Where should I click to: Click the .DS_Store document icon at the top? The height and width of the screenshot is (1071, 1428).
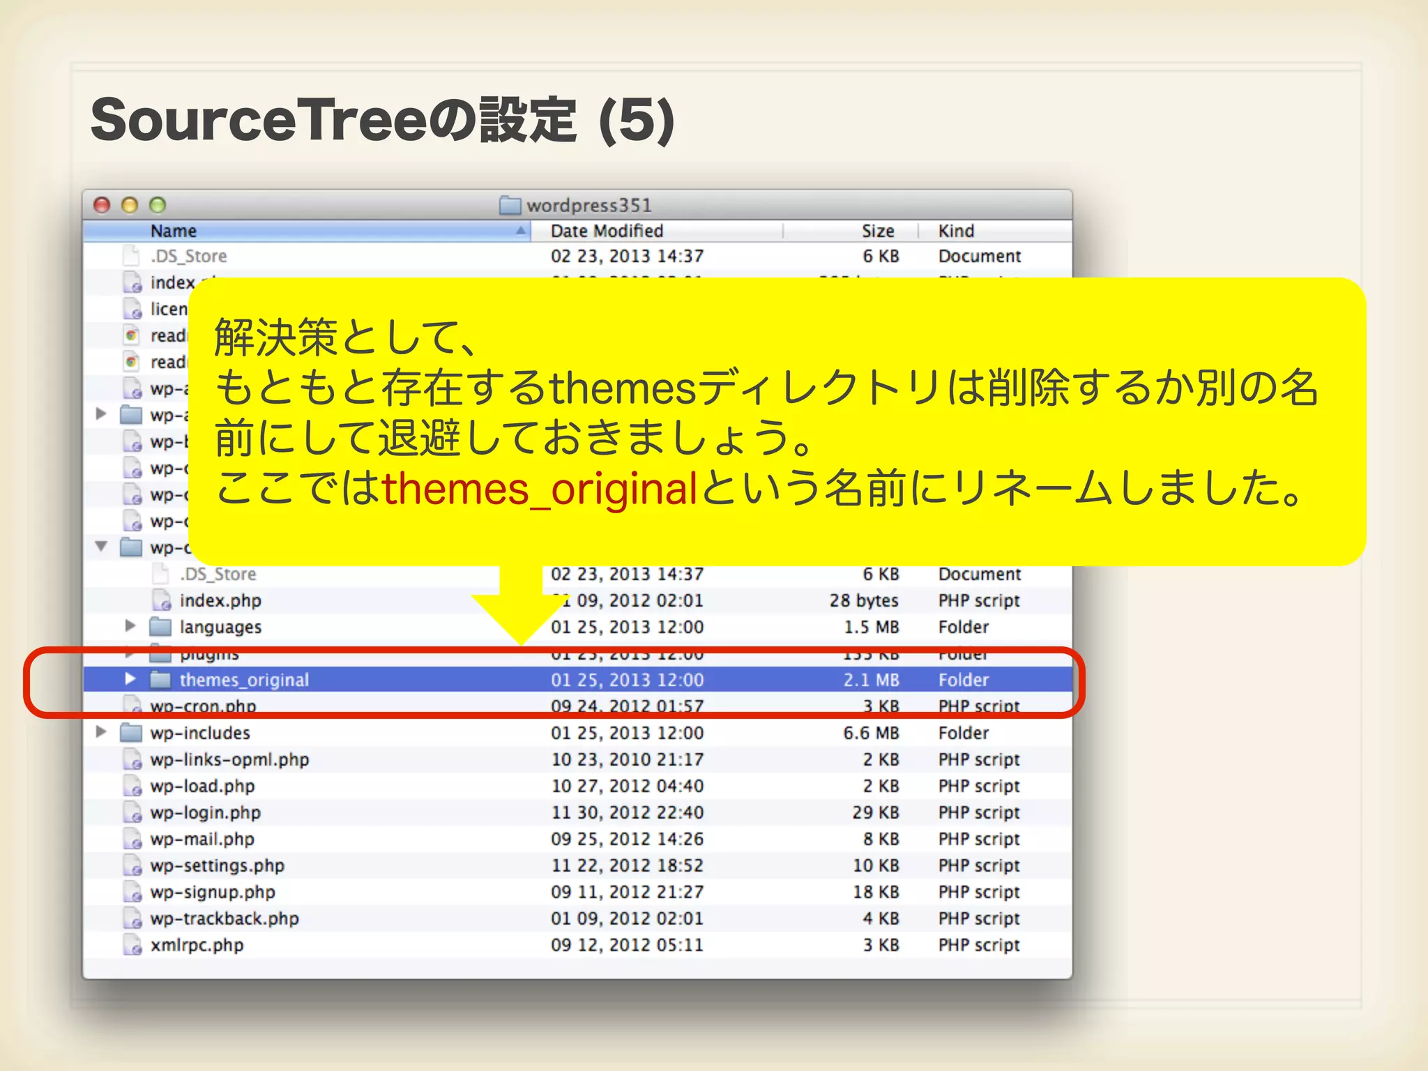130,256
